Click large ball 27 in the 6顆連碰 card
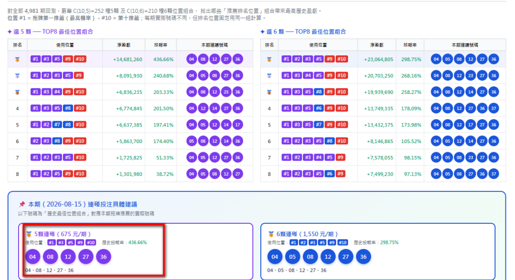515x280 pixels. click(x=346, y=257)
